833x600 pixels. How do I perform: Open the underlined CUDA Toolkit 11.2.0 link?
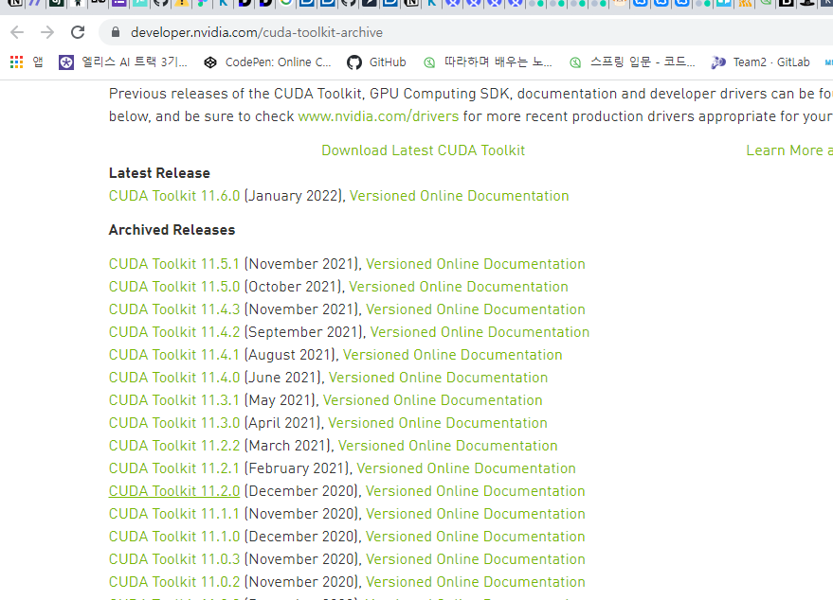coord(174,491)
